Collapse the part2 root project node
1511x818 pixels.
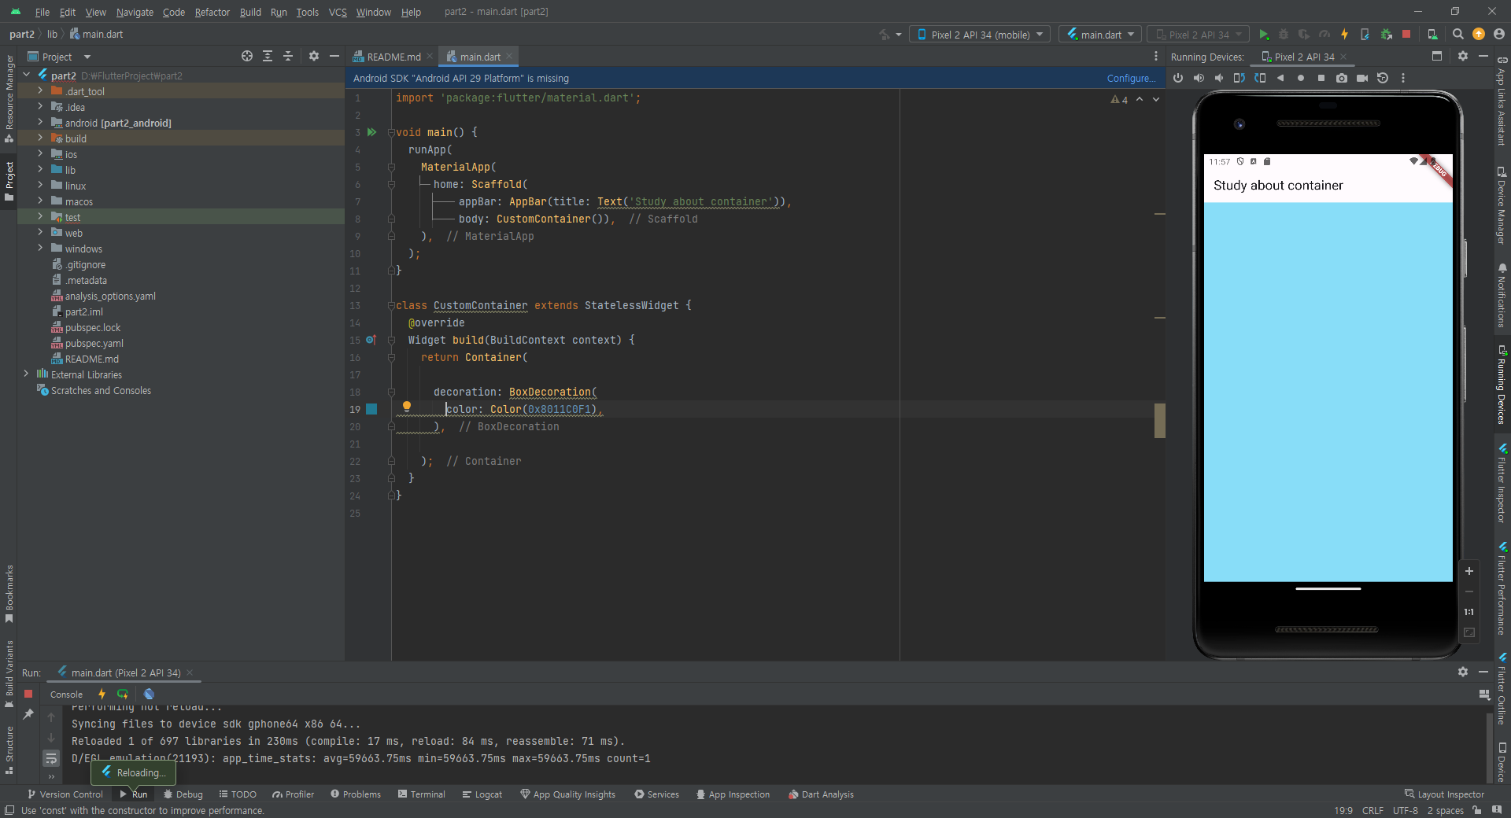point(26,76)
